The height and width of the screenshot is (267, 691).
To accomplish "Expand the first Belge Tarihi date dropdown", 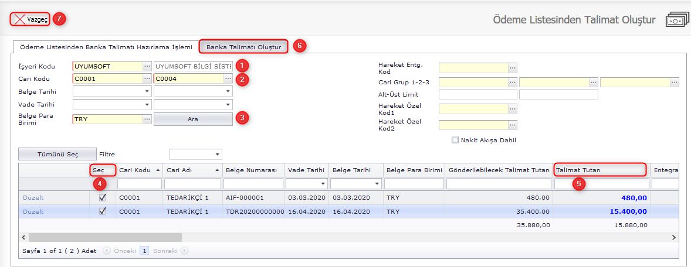I will pos(147,91).
